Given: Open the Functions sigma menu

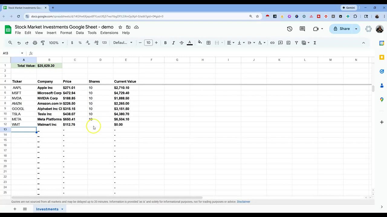Looking at the screenshot, I should point(315,43).
